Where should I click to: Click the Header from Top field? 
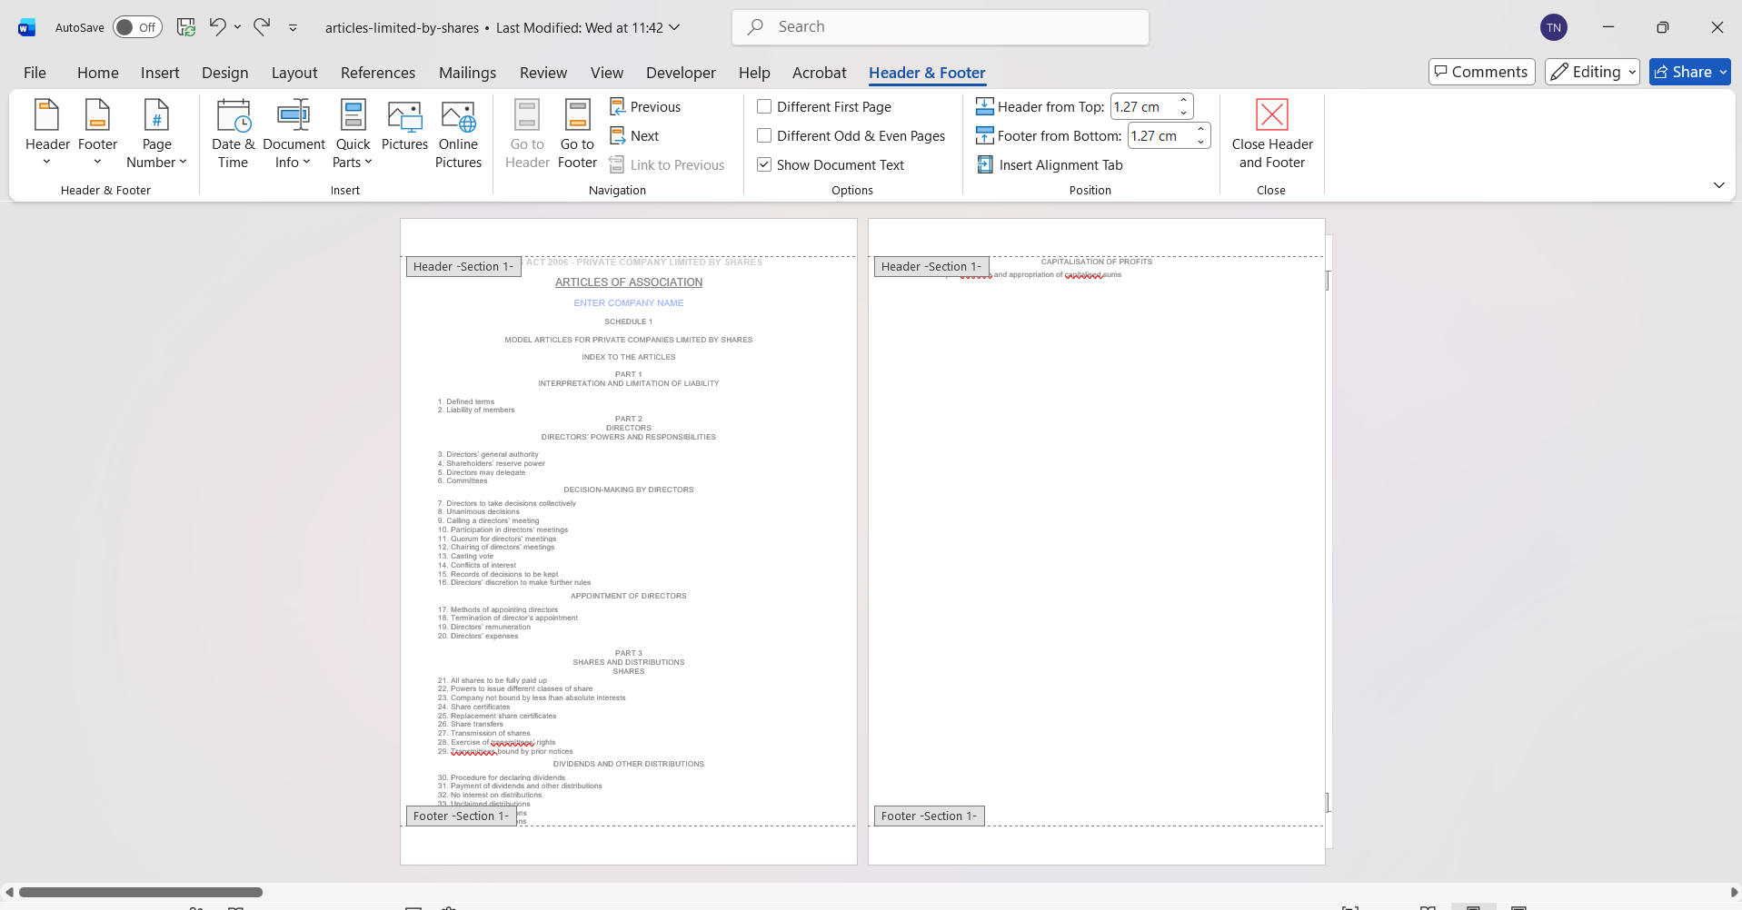click(1143, 107)
